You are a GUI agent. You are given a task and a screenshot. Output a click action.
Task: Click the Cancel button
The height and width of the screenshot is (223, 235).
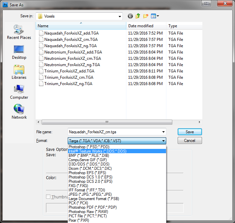pos(190,141)
